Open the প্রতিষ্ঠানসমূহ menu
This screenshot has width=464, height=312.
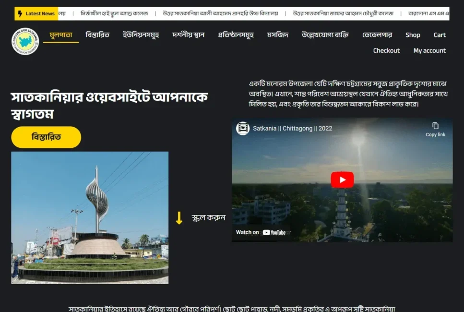pos(236,35)
